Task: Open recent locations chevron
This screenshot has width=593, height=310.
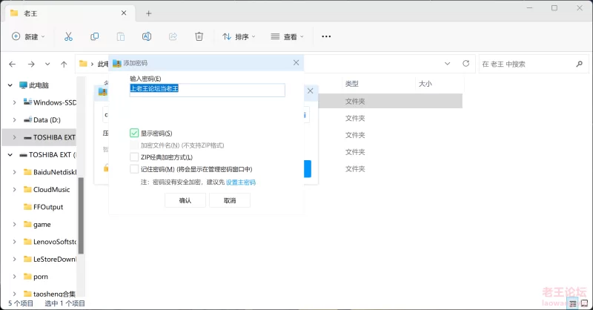Action: pos(47,64)
